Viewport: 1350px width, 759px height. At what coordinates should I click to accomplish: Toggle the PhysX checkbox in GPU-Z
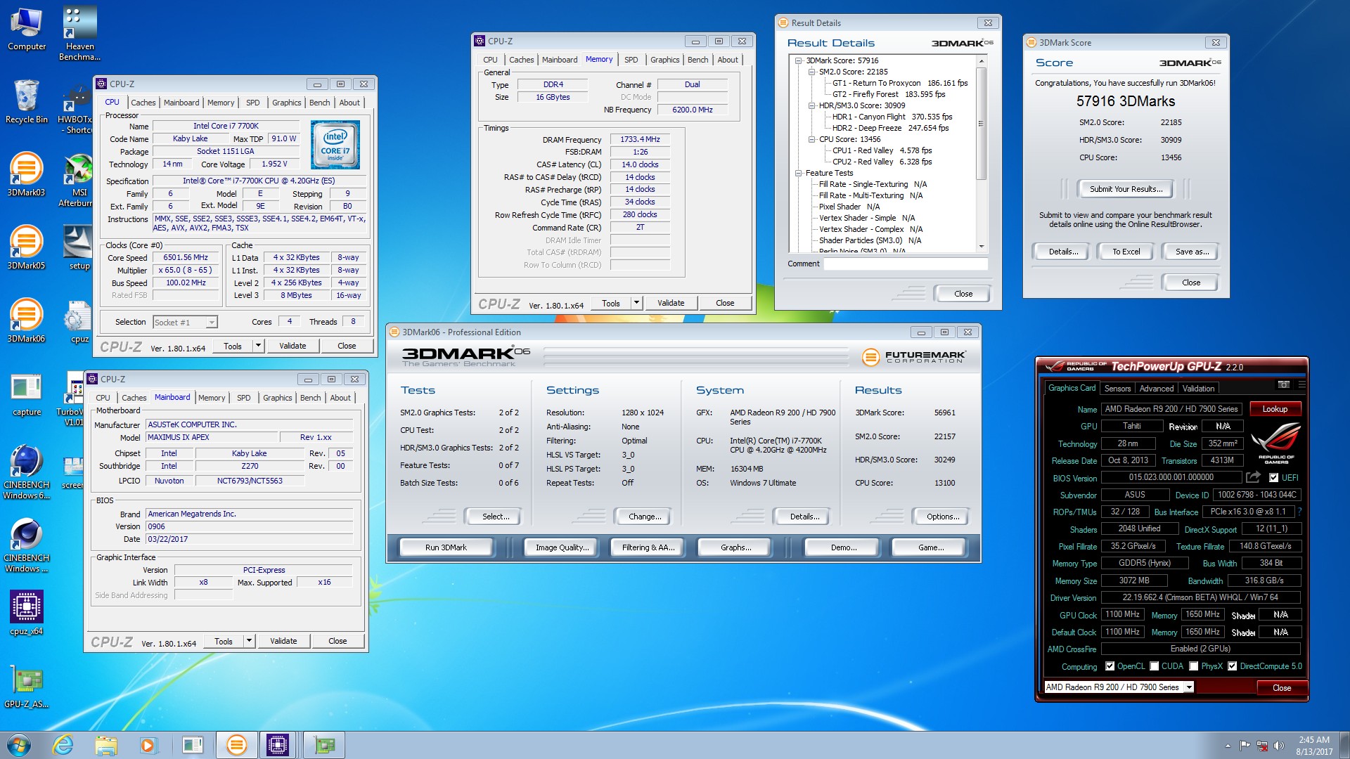[1193, 666]
